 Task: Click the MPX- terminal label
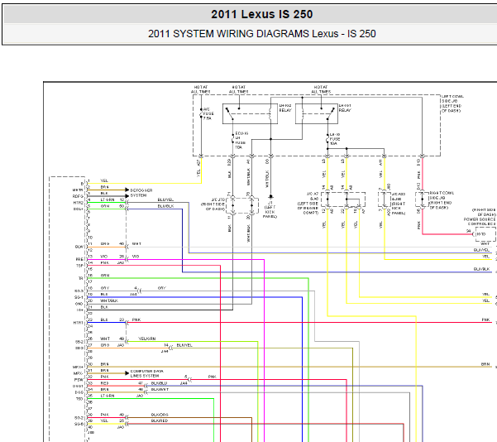(79, 373)
